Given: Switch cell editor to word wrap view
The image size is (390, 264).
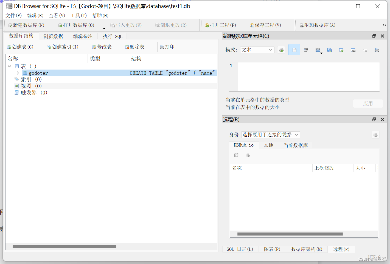Looking at the screenshot, I should pyautogui.click(x=306, y=50).
